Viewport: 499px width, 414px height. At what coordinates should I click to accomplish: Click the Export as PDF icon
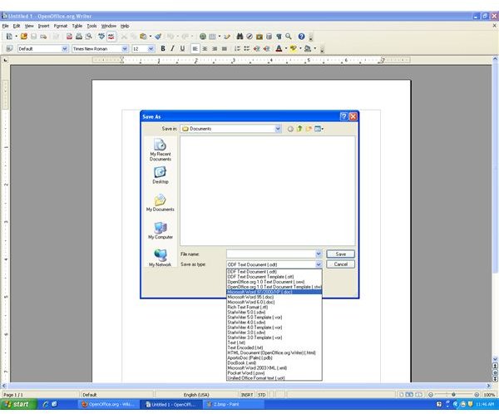(x=69, y=37)
